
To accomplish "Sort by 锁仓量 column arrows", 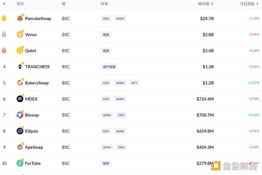I will tap(212, 3).
